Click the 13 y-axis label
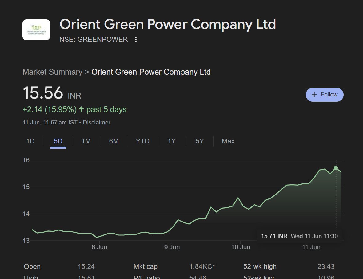This screenshot has width=363, height=279. pyautogui.click(x=26, y=241)
